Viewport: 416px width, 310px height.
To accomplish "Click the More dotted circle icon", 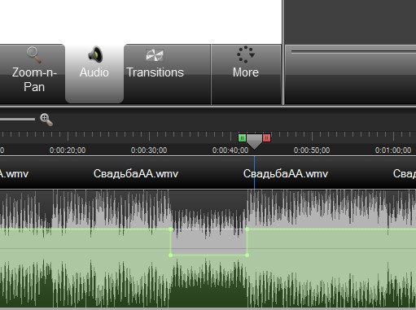I will click(x=246, y=55).
